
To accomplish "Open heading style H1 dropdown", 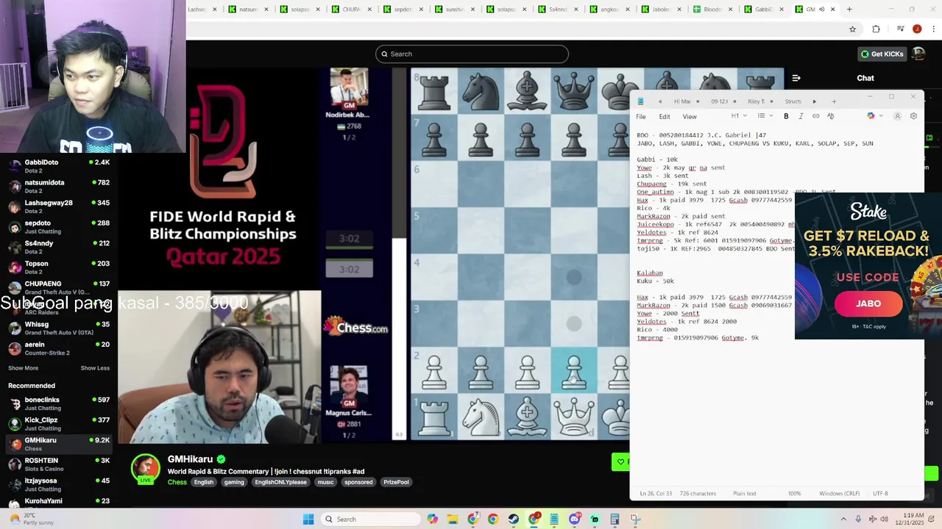I will 738,116.
